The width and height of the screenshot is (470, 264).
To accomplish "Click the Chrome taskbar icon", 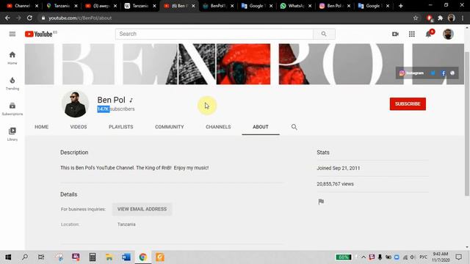I will pyautogui.click(x=142, y=257).
